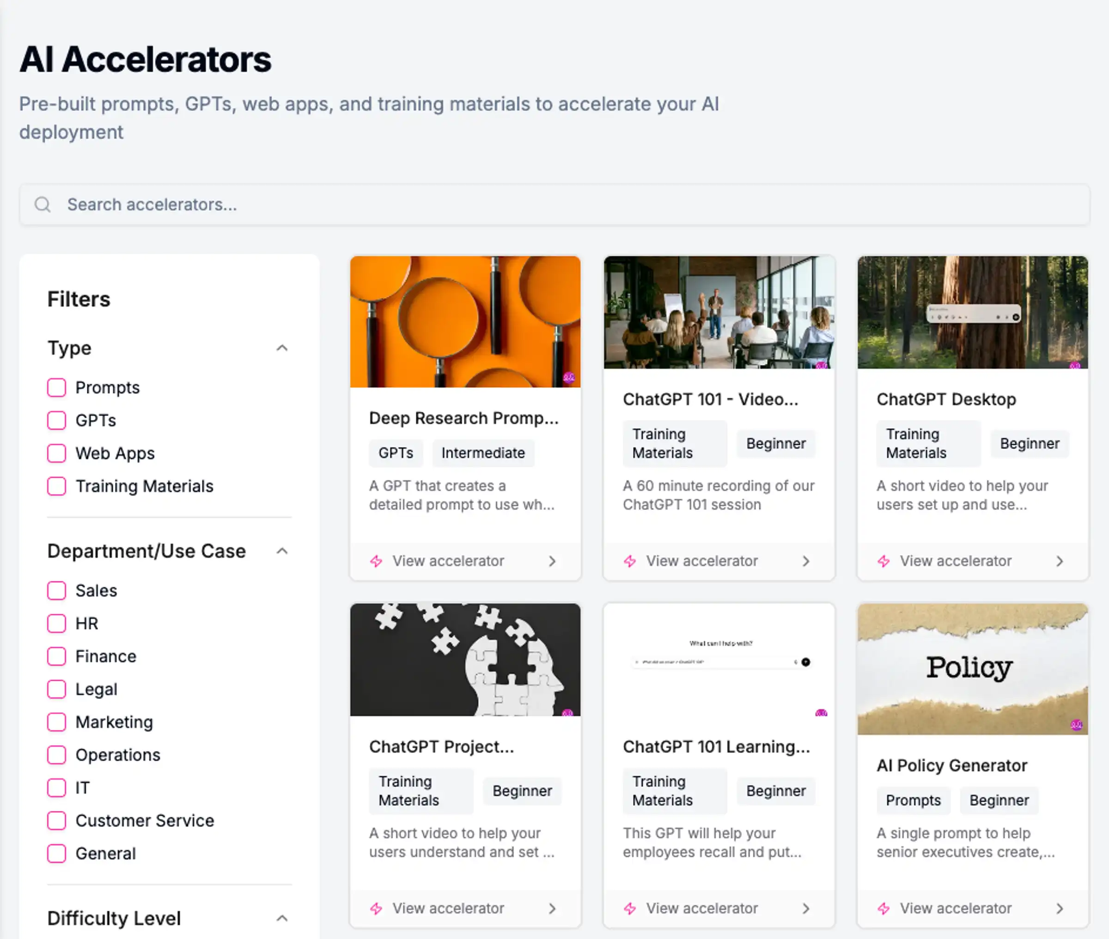Select the GPTs tag on Deep Research card
Image resolution: width=1109 pixels, height=939 pixels.
pos(396,453)
